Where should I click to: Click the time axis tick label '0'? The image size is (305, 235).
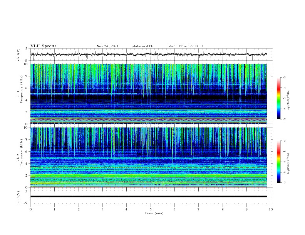[30, 209]
